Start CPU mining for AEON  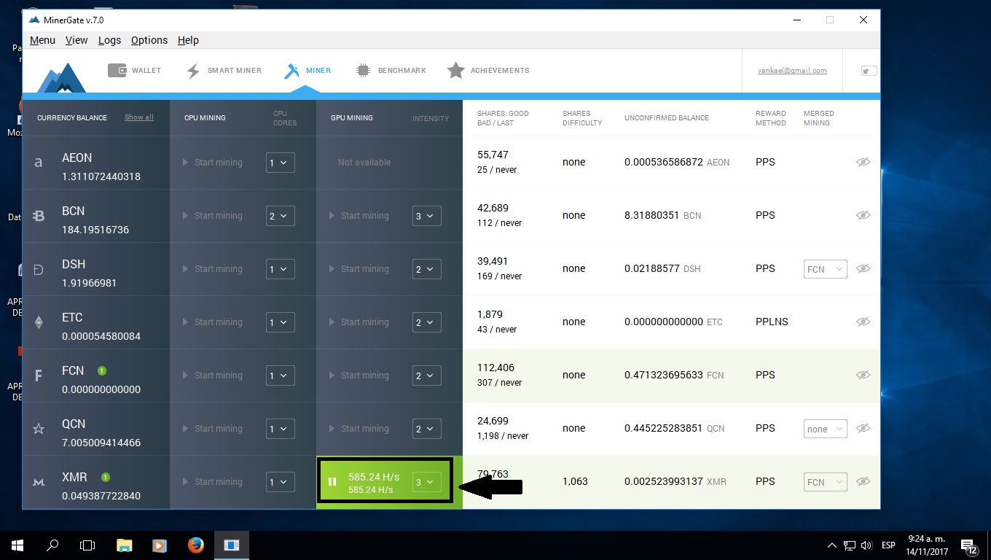(x=212, y=163)
